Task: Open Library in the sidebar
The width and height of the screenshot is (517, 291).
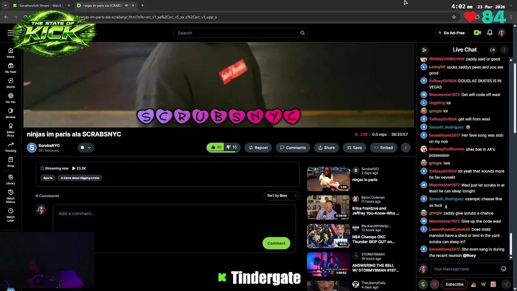Action: click(11, 179)
